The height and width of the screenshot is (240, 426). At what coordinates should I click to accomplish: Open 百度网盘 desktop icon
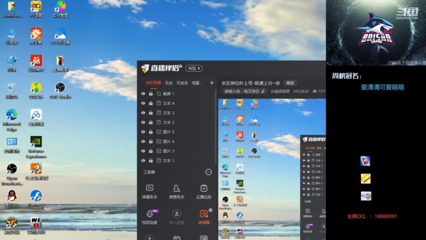(x=36, y=117)
